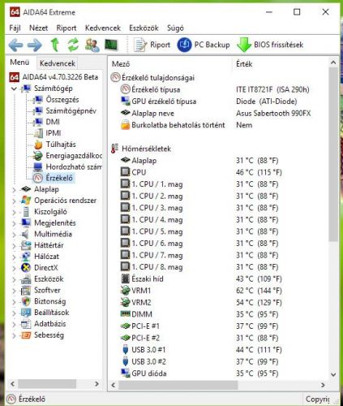This screenshot has height=406, width=343.
Task: Click the green BIOS frissítések arrow icon
Action: (244, 45)
